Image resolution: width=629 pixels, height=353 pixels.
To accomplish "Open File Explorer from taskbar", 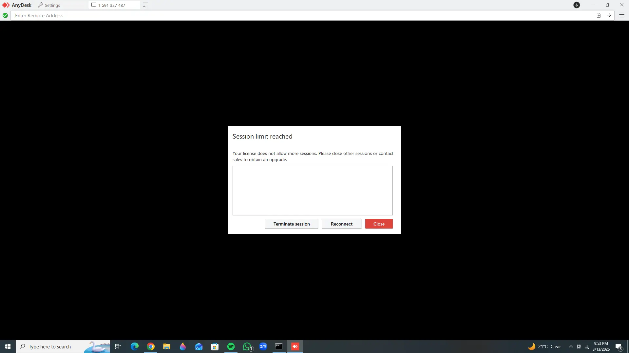I will (167, 346).
